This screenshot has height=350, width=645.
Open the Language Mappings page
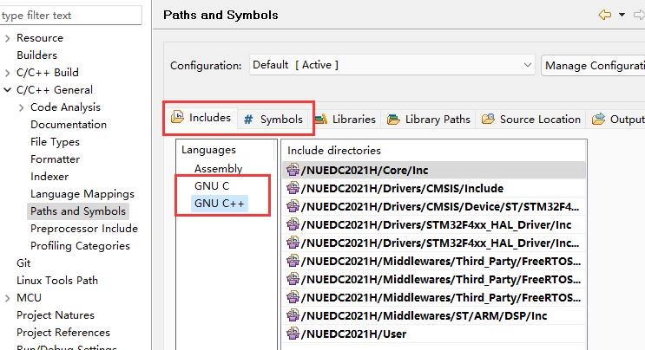82,194
